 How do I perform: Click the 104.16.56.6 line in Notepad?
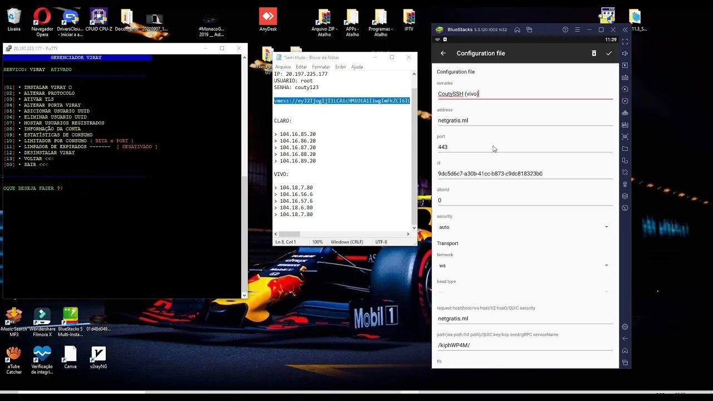pyautogui.click(x=293, y=194)
